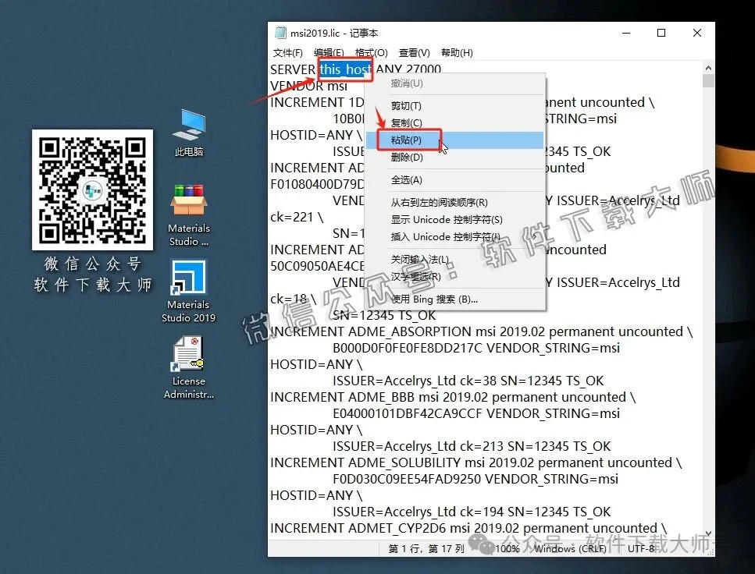Click 删除(D) in the context menu

(x=406, y=158)
